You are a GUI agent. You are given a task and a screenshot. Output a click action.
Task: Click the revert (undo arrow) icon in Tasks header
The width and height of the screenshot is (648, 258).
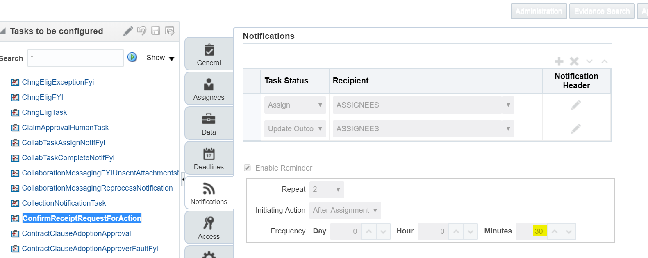[x=142, y=31]
